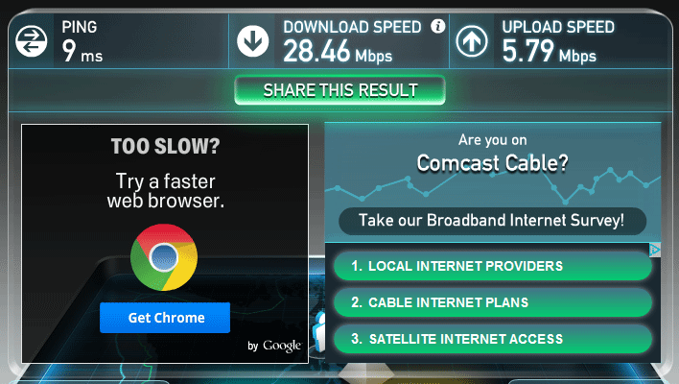This screenshot has width=679, height=384.
Task: Open the Cable Internet Plans link
Action: [x=493, y=302]
